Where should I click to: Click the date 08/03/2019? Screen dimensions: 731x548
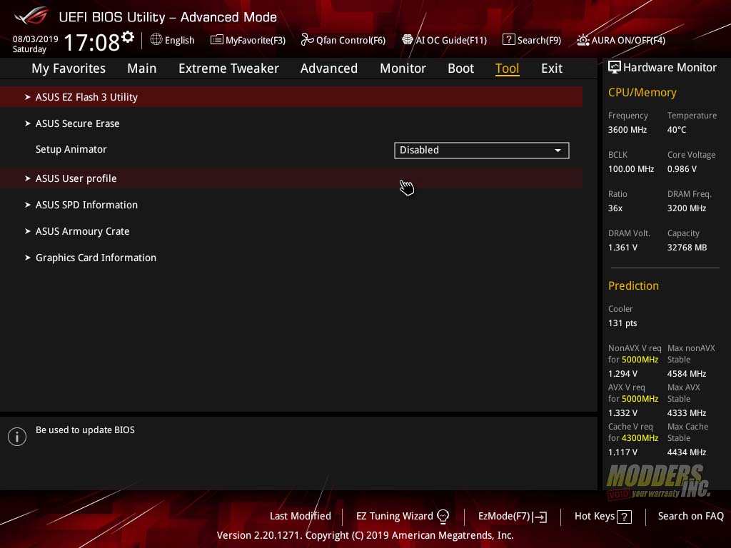click(36, 39)
